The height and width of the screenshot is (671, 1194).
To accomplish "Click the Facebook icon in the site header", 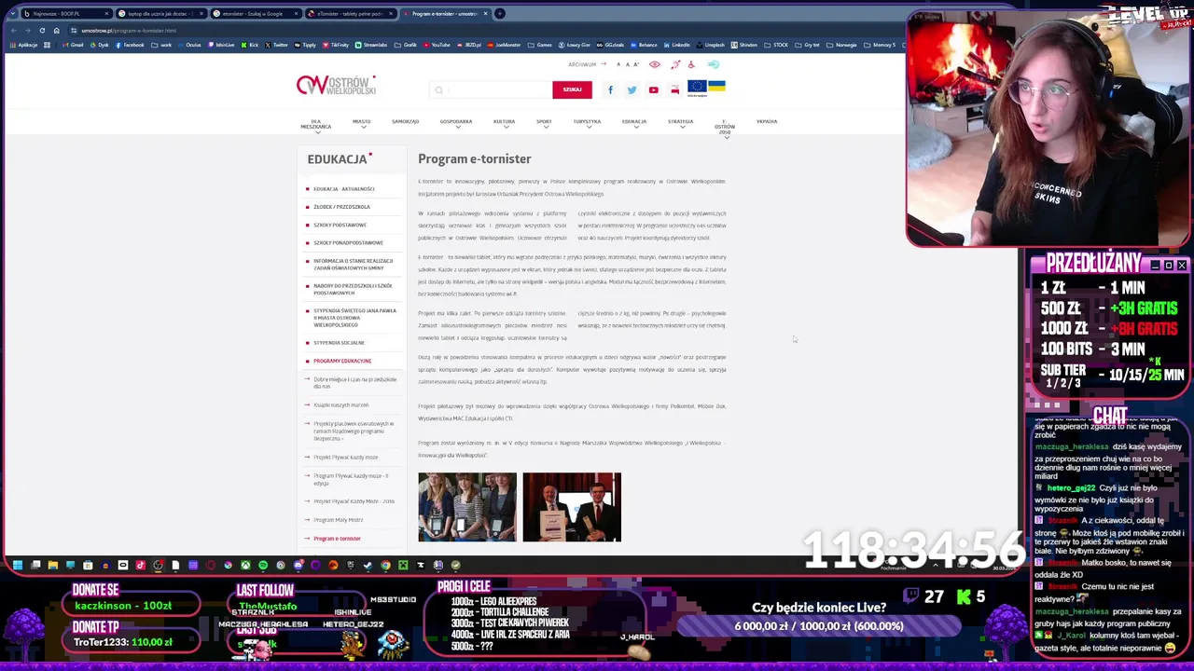I will [x=610, y=90].
